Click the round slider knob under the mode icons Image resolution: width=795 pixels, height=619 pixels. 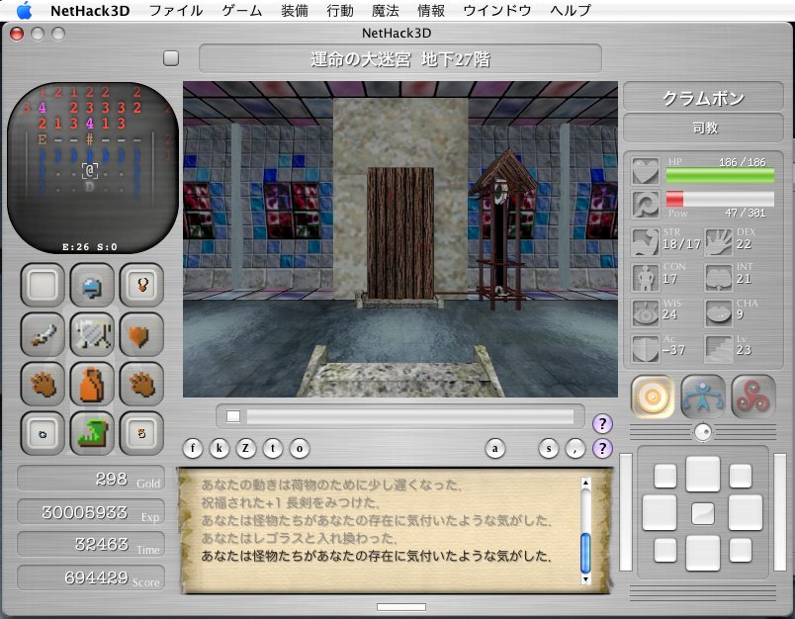[703, 432]
